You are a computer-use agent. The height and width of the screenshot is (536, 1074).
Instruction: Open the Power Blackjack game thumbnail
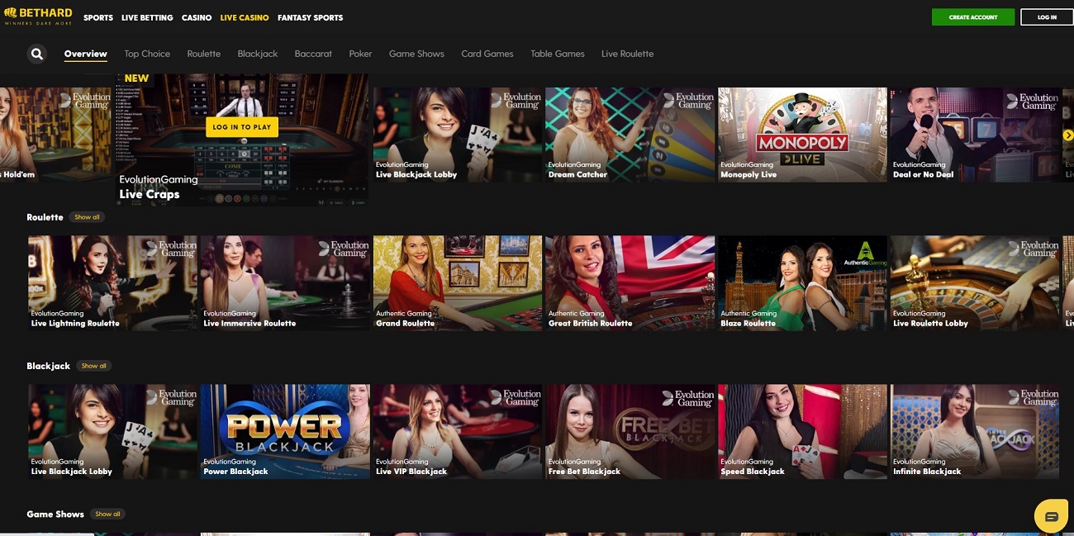[x=285, y=432]
